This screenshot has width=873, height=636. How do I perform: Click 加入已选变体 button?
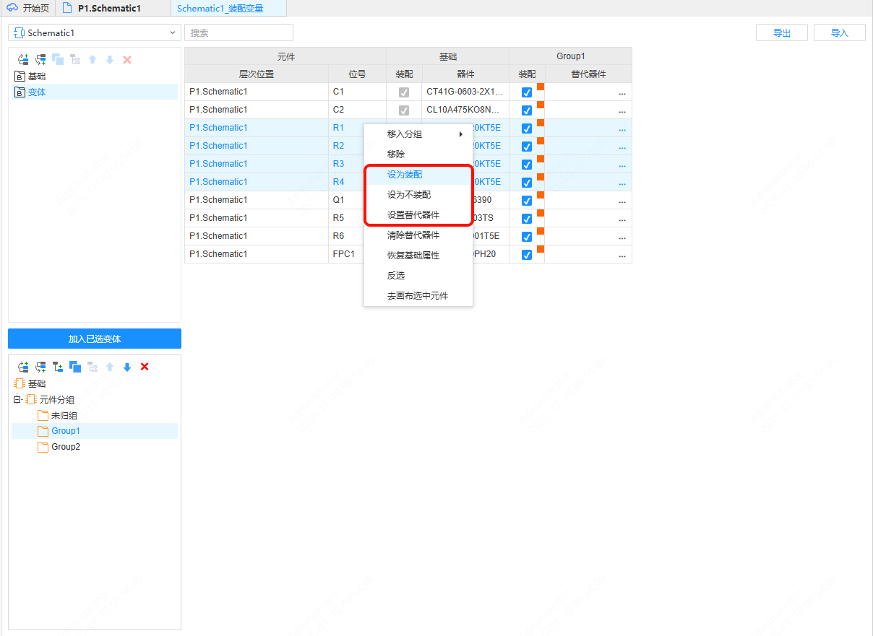click(x=95, y=339)
